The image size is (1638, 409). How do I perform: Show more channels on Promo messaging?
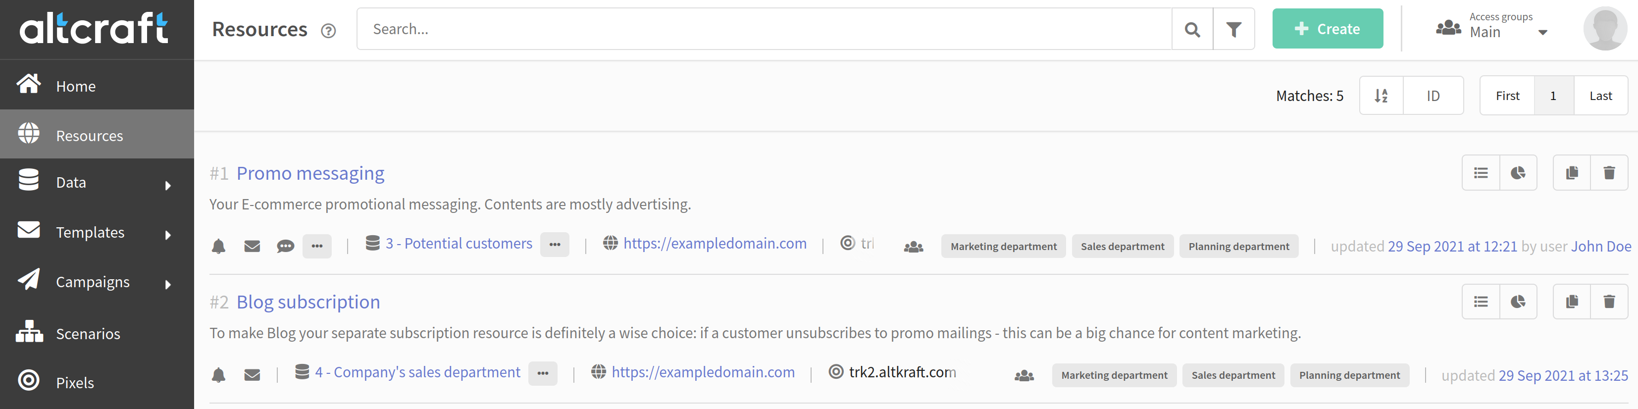coord(317,246)
